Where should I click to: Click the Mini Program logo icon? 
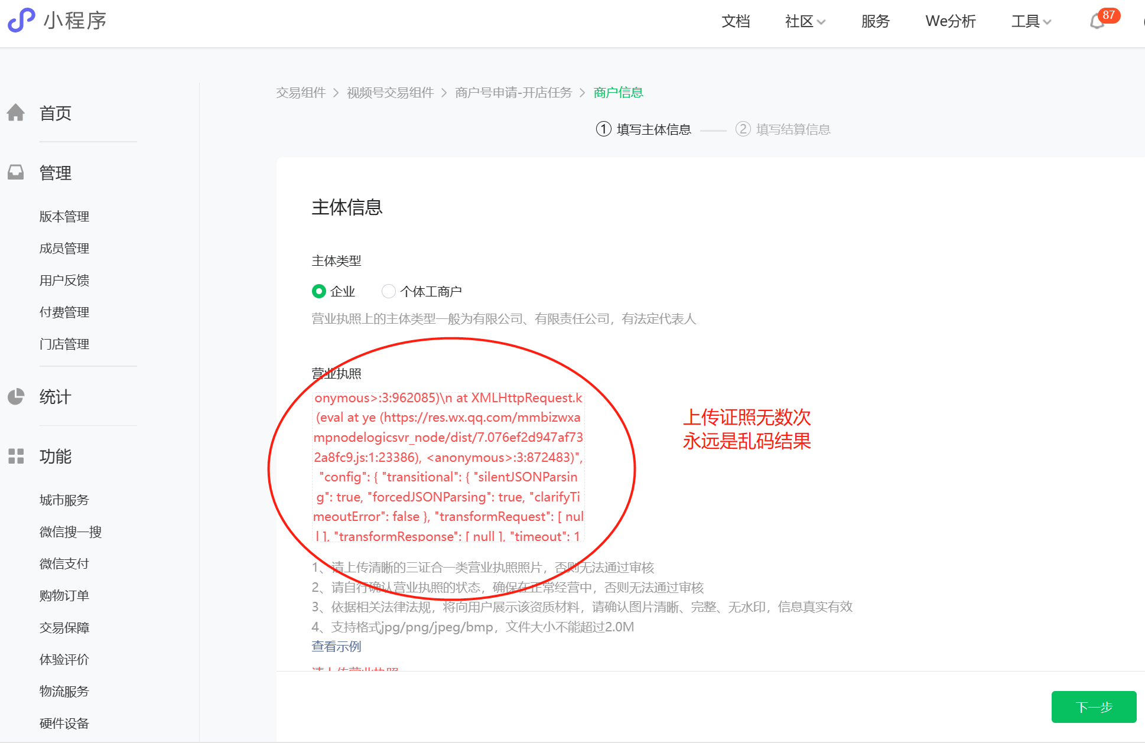(21, 20)
